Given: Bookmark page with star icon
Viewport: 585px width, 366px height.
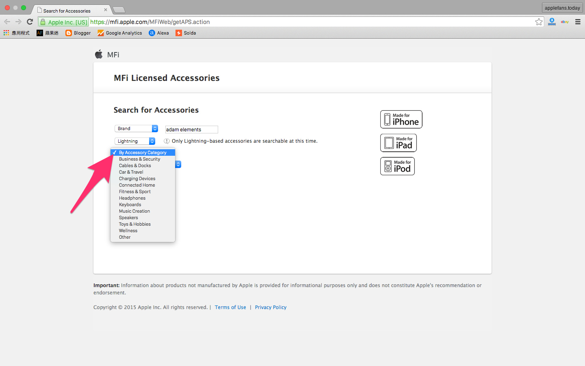Looking at the screenshot, I should click(539, 22).
